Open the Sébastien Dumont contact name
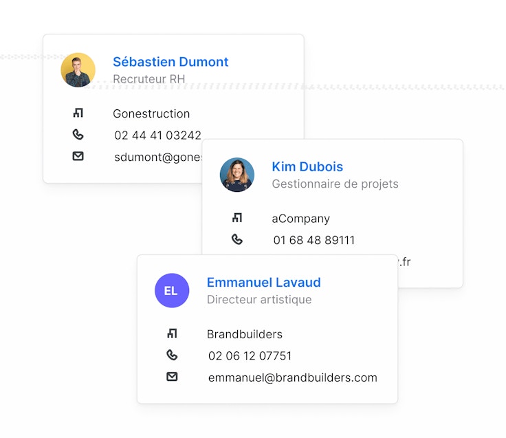 click(x=170, y=62)
